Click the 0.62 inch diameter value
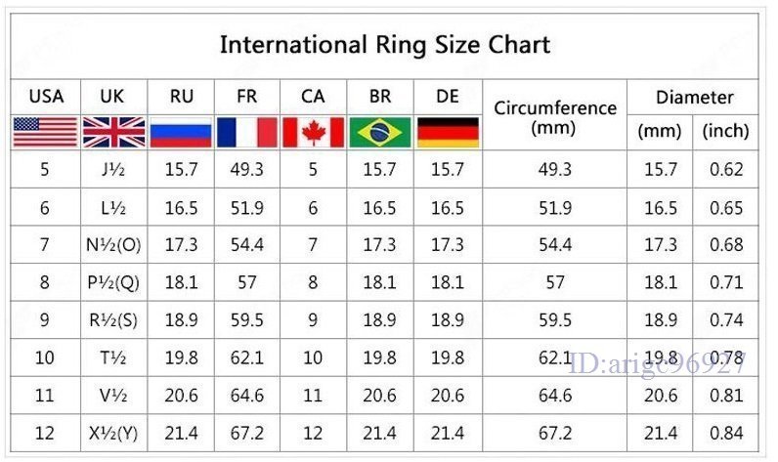Image resolution: width=778 pixels, height=462 pixels. click(x=726, y=170)
